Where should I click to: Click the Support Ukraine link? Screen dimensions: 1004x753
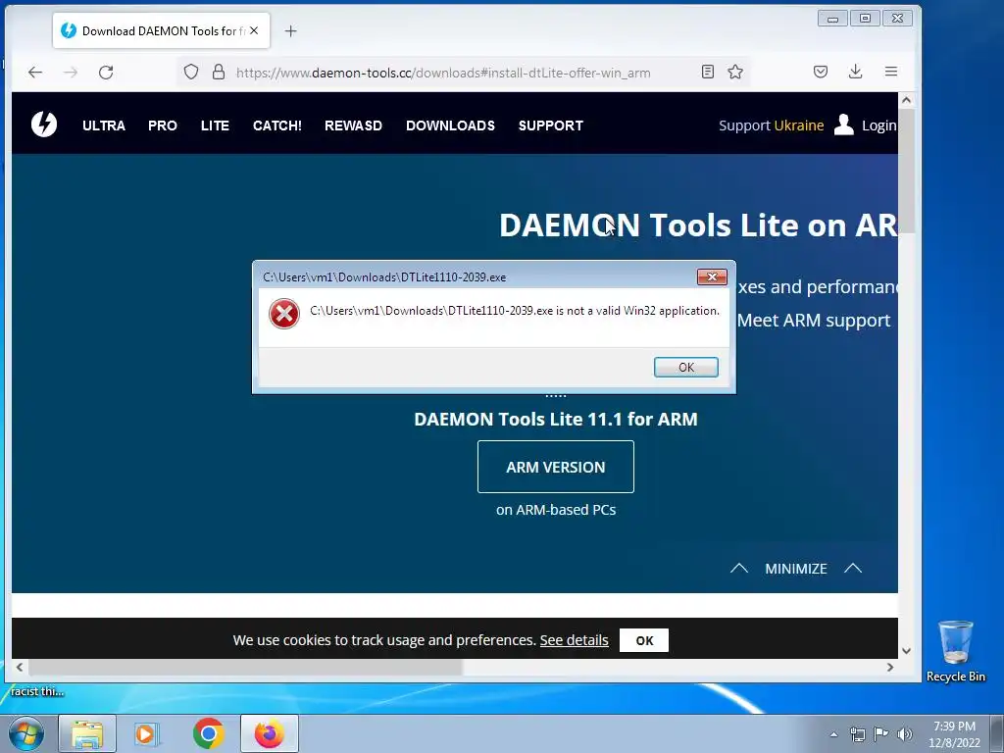pos(771,125)
